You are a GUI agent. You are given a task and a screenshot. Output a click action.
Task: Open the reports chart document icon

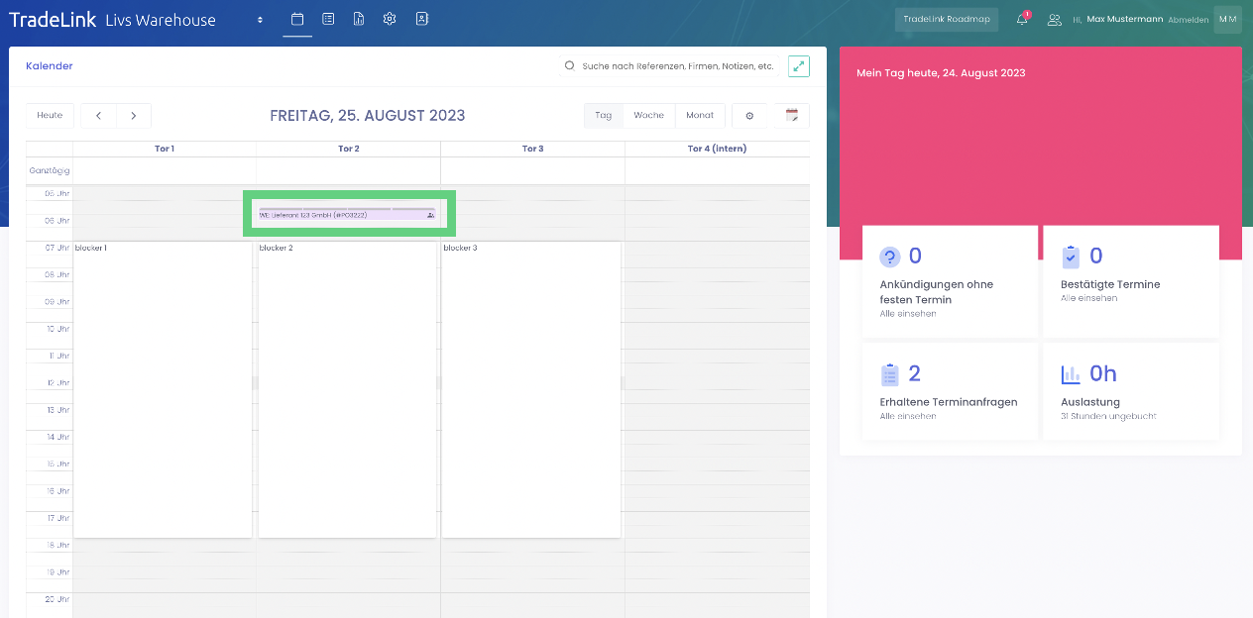(359, 19)
